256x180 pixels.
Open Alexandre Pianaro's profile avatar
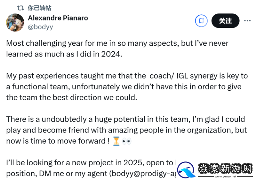coord(15,22)
